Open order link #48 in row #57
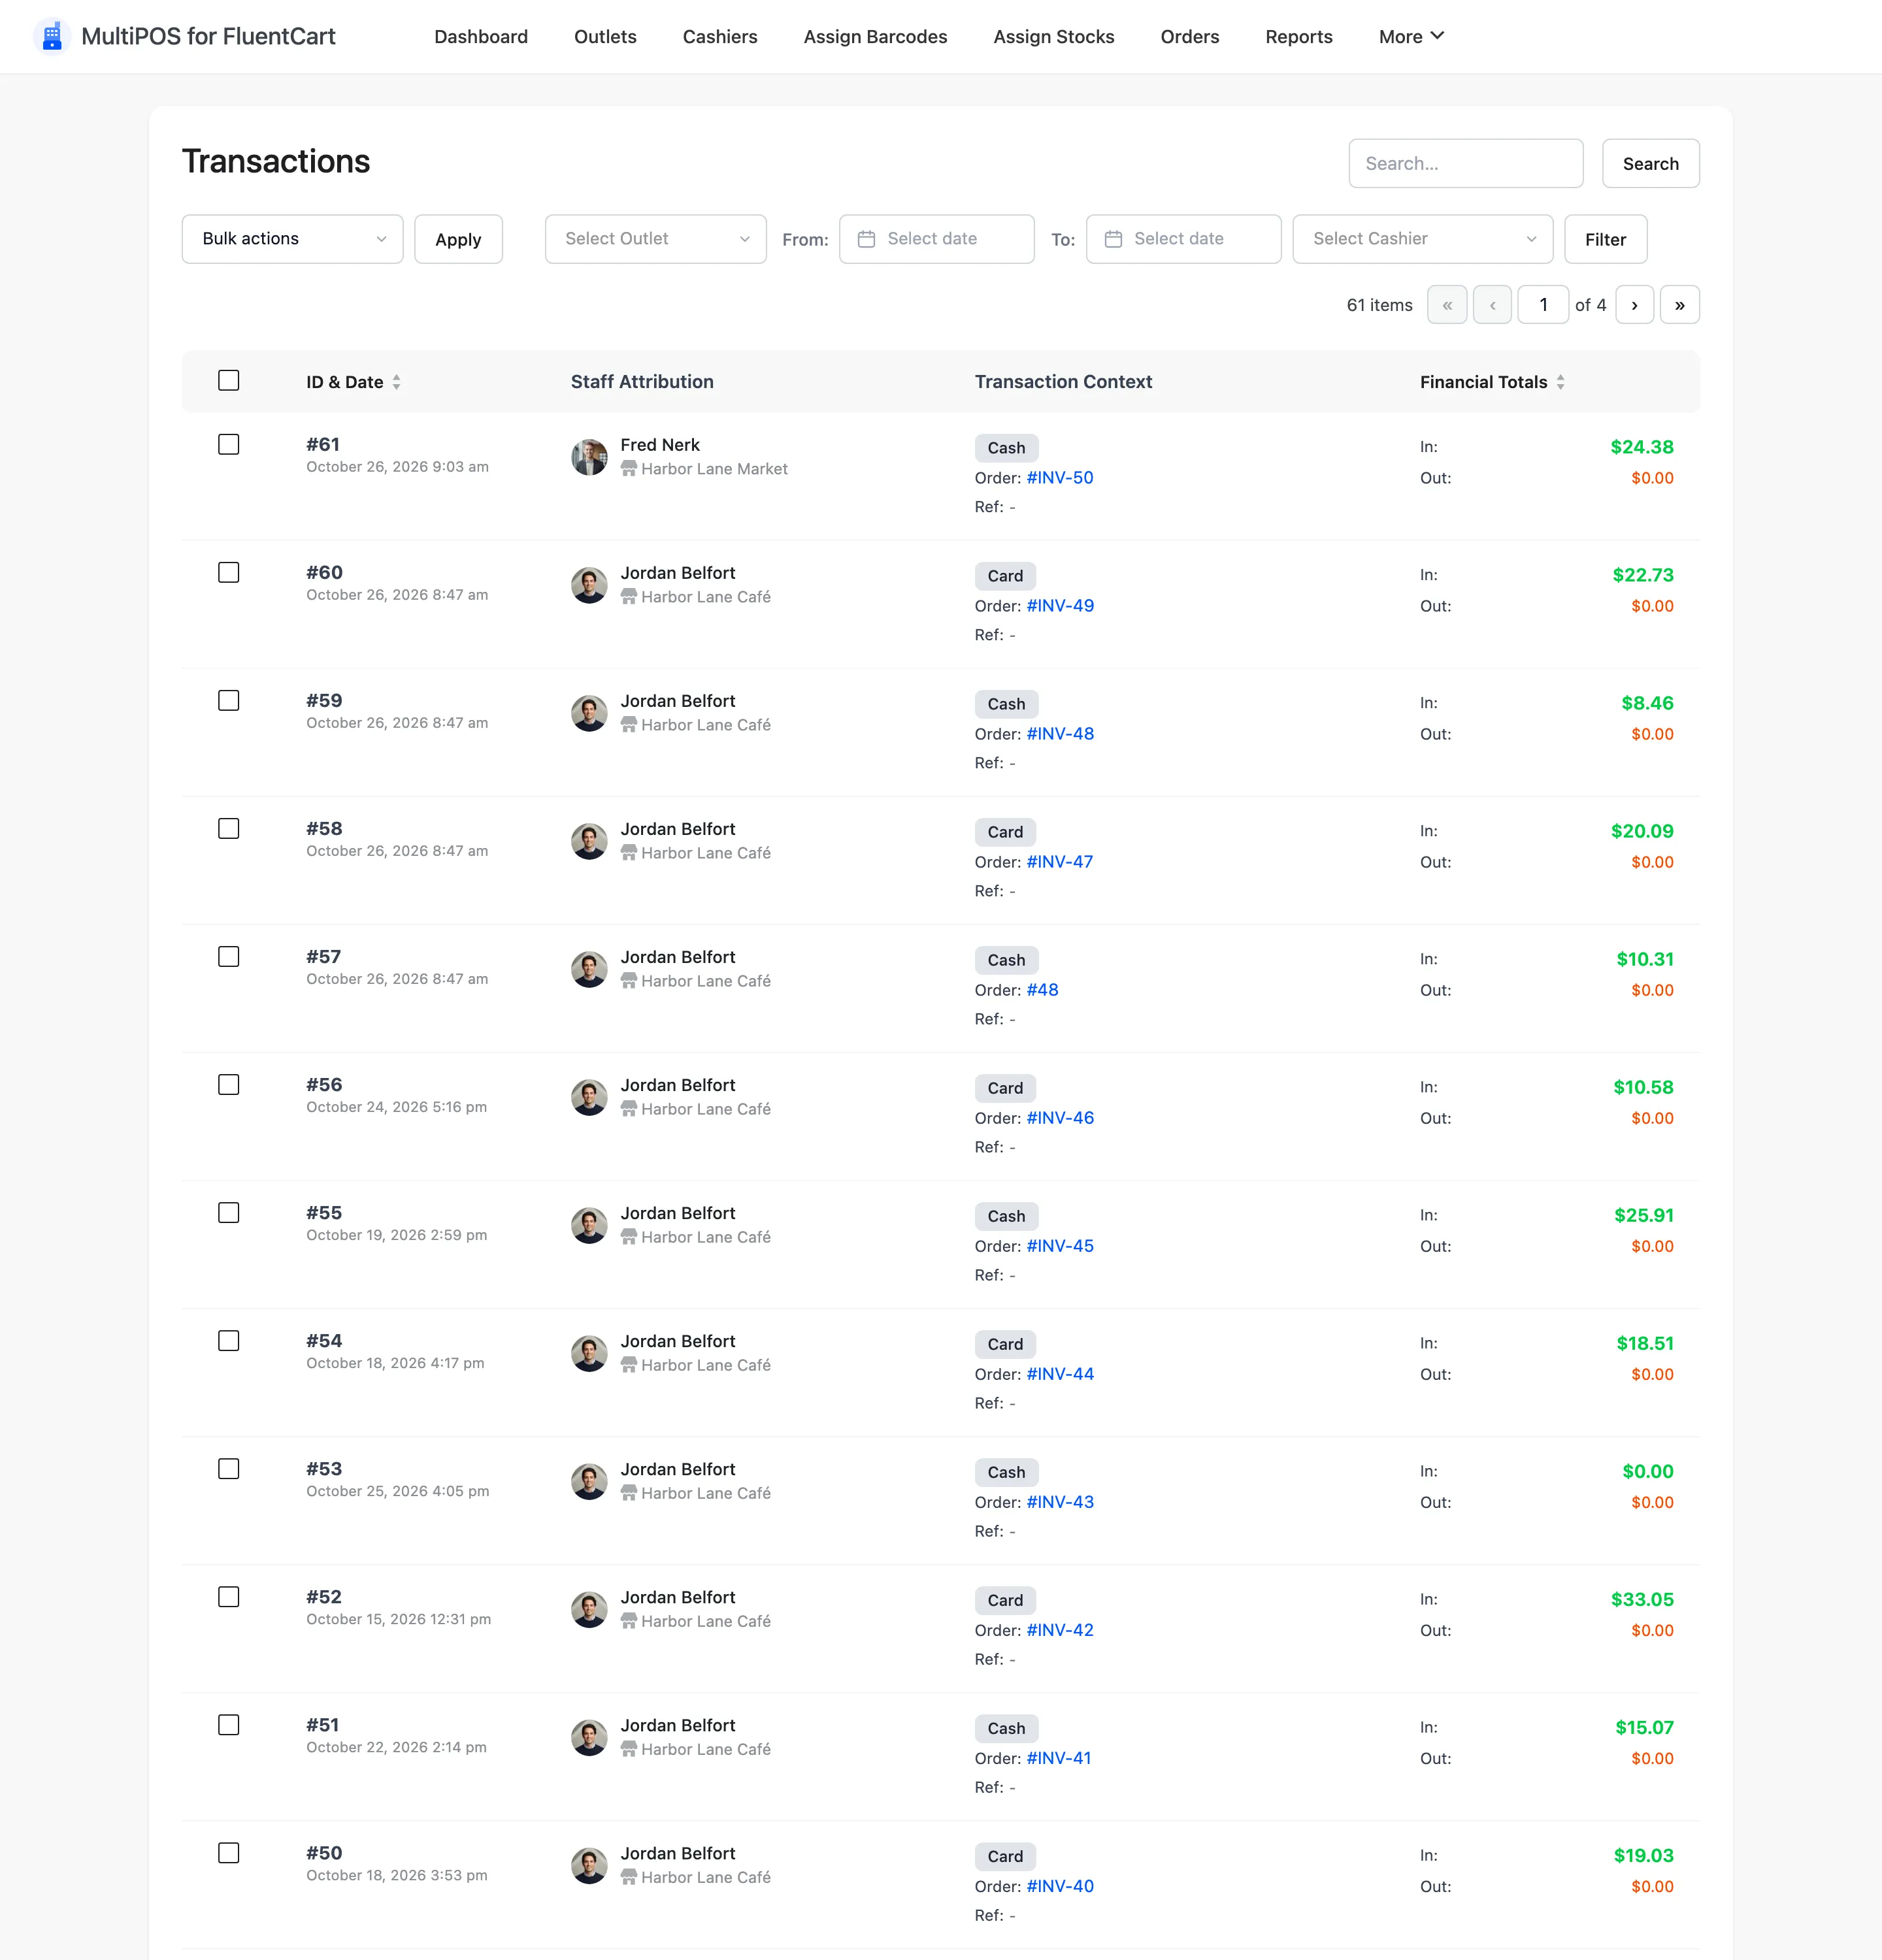Screen dimensions: 1882x1960 (x=1042, y=990)
